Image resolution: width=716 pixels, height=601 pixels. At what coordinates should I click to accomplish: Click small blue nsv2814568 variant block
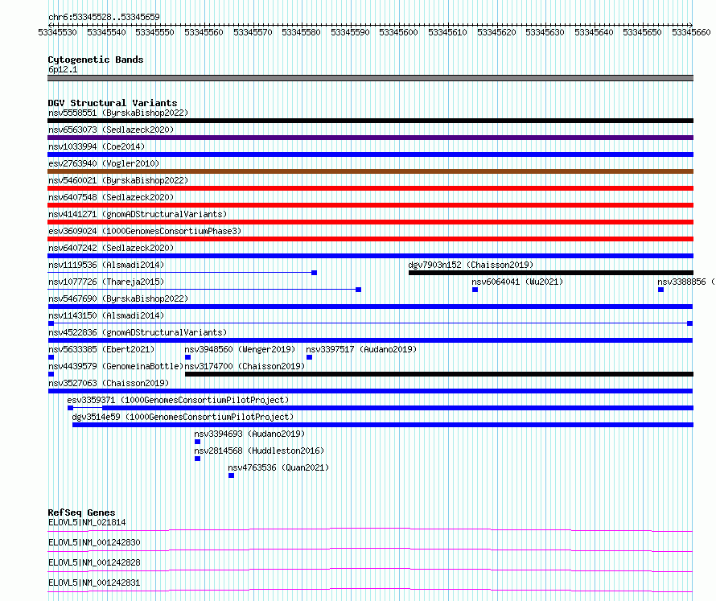tap(197, 459)
